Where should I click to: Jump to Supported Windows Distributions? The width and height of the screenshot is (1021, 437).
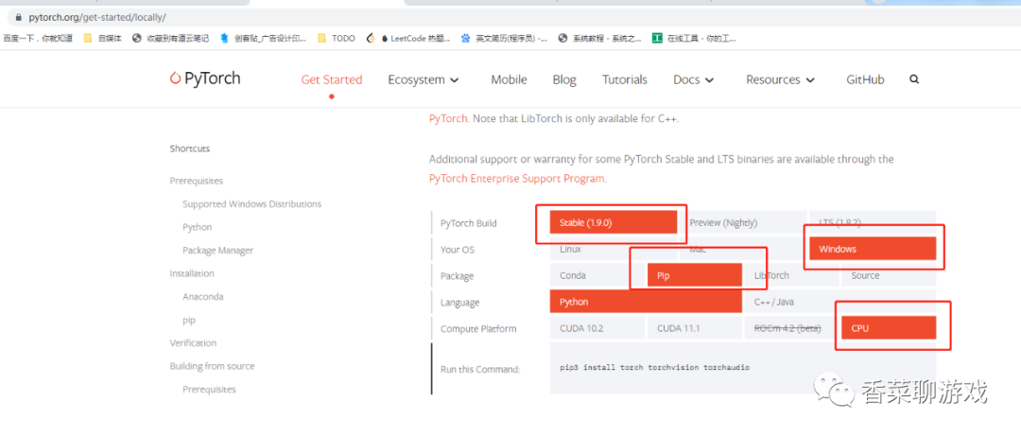pos(252,204)
